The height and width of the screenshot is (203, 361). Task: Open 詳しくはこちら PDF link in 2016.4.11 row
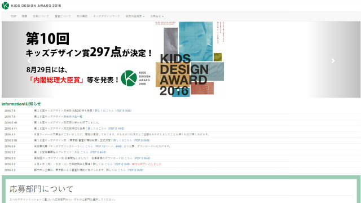click(106, 129)
